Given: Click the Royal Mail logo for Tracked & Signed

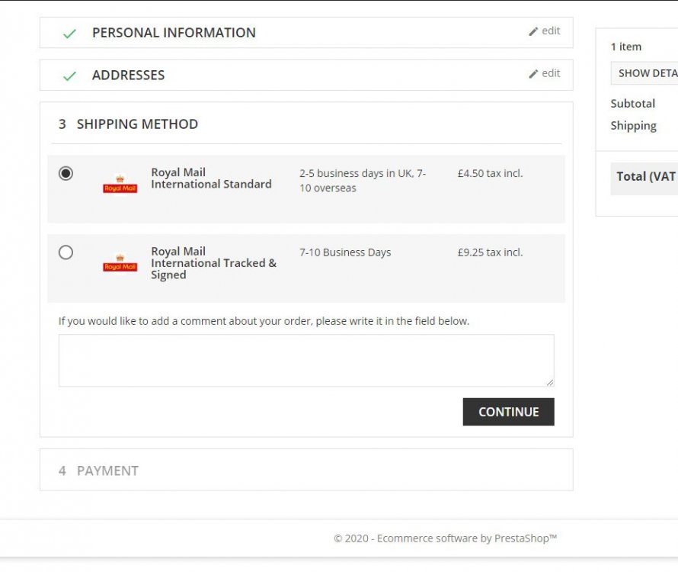Looking at the screenshot, I should point(120,263).
